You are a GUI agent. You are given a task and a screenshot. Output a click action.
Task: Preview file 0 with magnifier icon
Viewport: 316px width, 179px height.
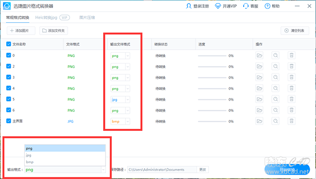276,55
